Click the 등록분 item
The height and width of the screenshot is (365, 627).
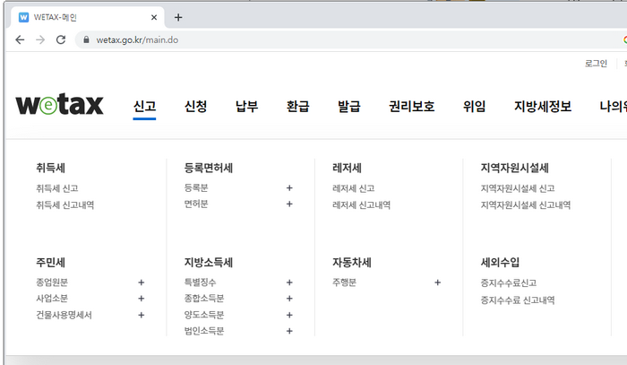(196, 187)
